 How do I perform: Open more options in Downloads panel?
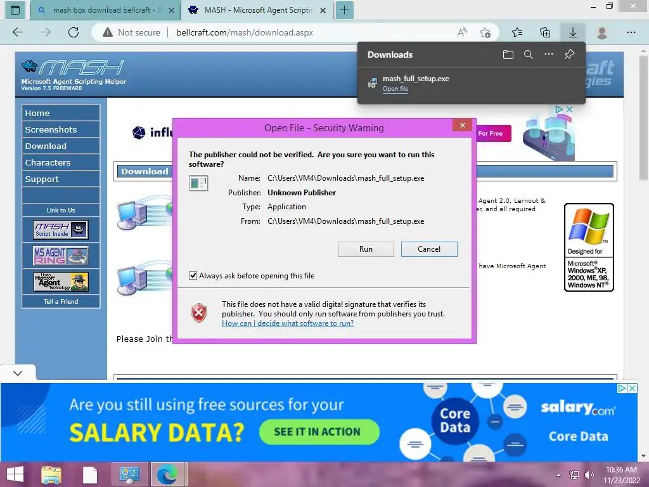point(548,55)
